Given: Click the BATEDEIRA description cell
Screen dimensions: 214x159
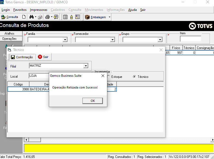Looking at the screenshot, I should (x=39, y=89).
